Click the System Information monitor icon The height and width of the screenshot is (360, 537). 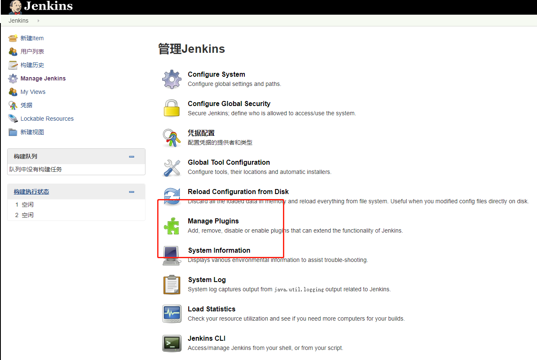(x=172, y=255)
